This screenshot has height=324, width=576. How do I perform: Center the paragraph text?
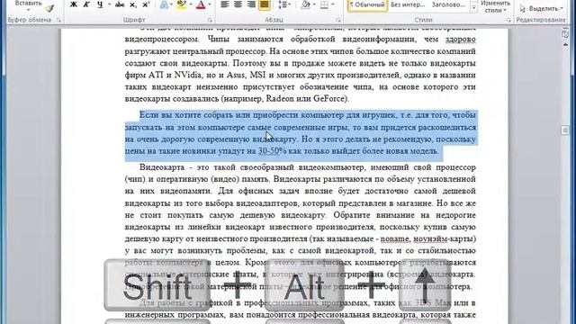tap(238, 4)
